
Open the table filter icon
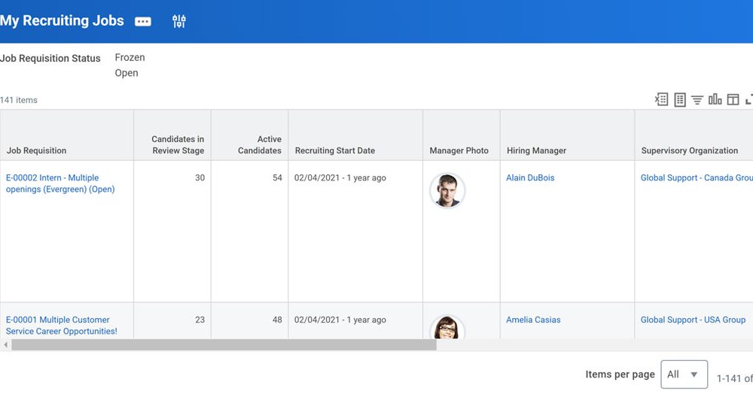click(697, 99)
